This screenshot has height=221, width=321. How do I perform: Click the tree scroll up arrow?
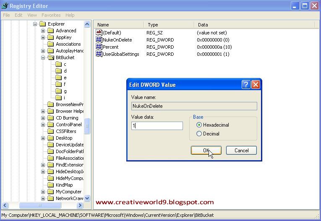pos(87,24)
